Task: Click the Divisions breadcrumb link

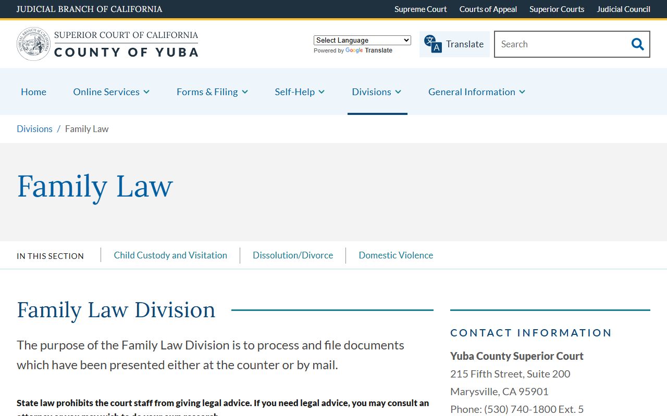Action: (34, 129)
